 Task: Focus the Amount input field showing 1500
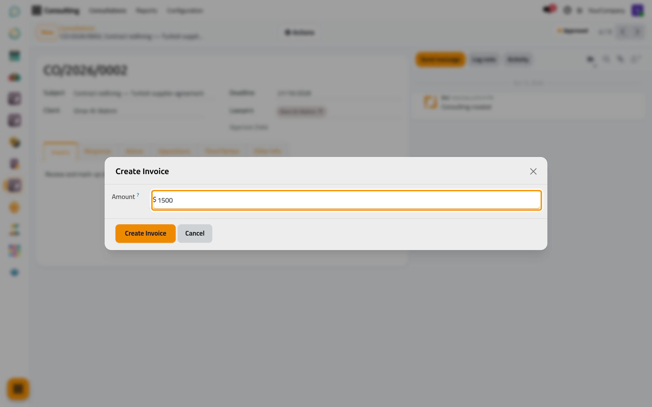click(x=346, y=200)
